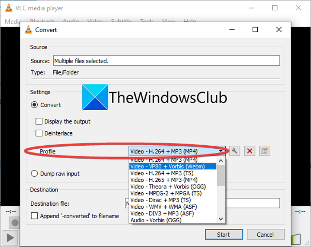
Task: Close the VLC media player window
Action: [299, 8]
